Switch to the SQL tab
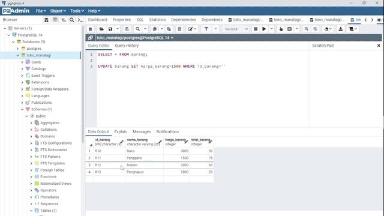 (140, 20)
